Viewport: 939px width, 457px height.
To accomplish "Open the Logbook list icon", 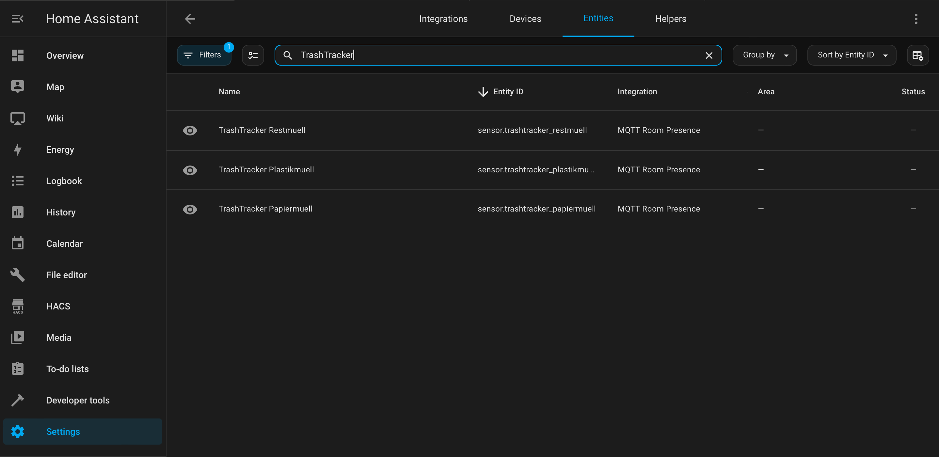I will [x=18, y=181].
